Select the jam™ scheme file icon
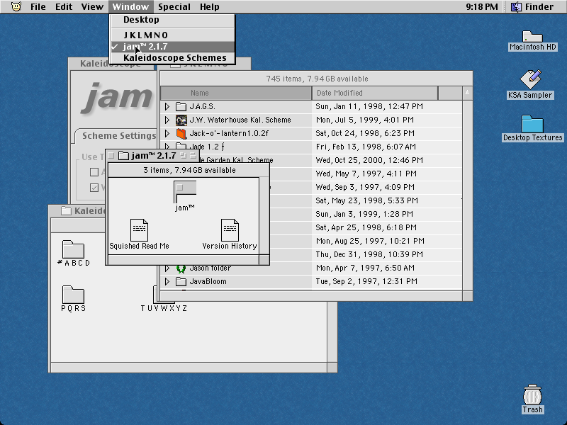This screenshot has width=567, height=425. pyautogui.click(x=185, y=192)
